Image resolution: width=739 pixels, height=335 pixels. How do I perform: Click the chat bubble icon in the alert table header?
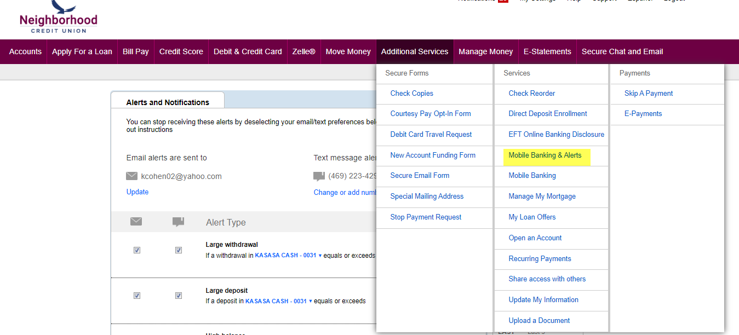pyautogui.click(x=178, y=222)
